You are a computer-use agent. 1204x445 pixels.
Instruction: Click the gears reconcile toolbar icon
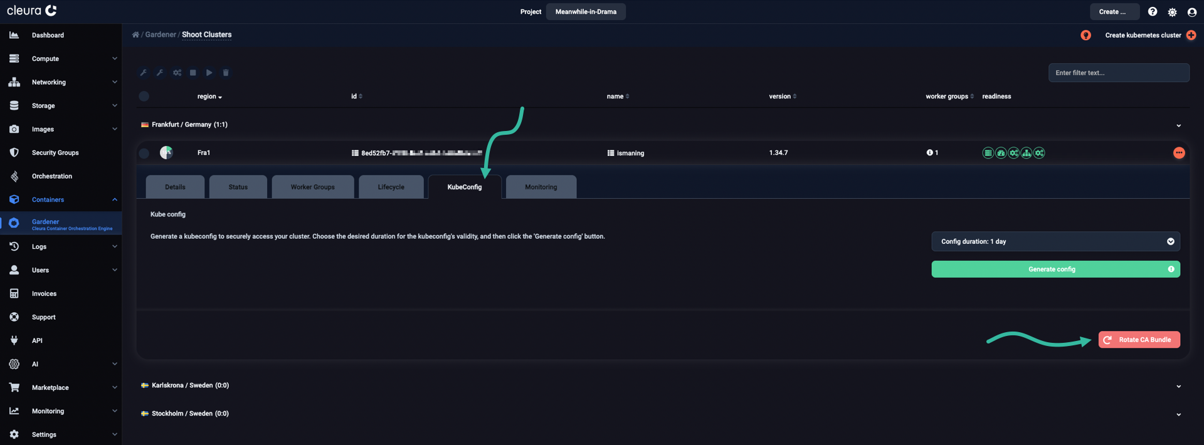(x=177, y=73)
